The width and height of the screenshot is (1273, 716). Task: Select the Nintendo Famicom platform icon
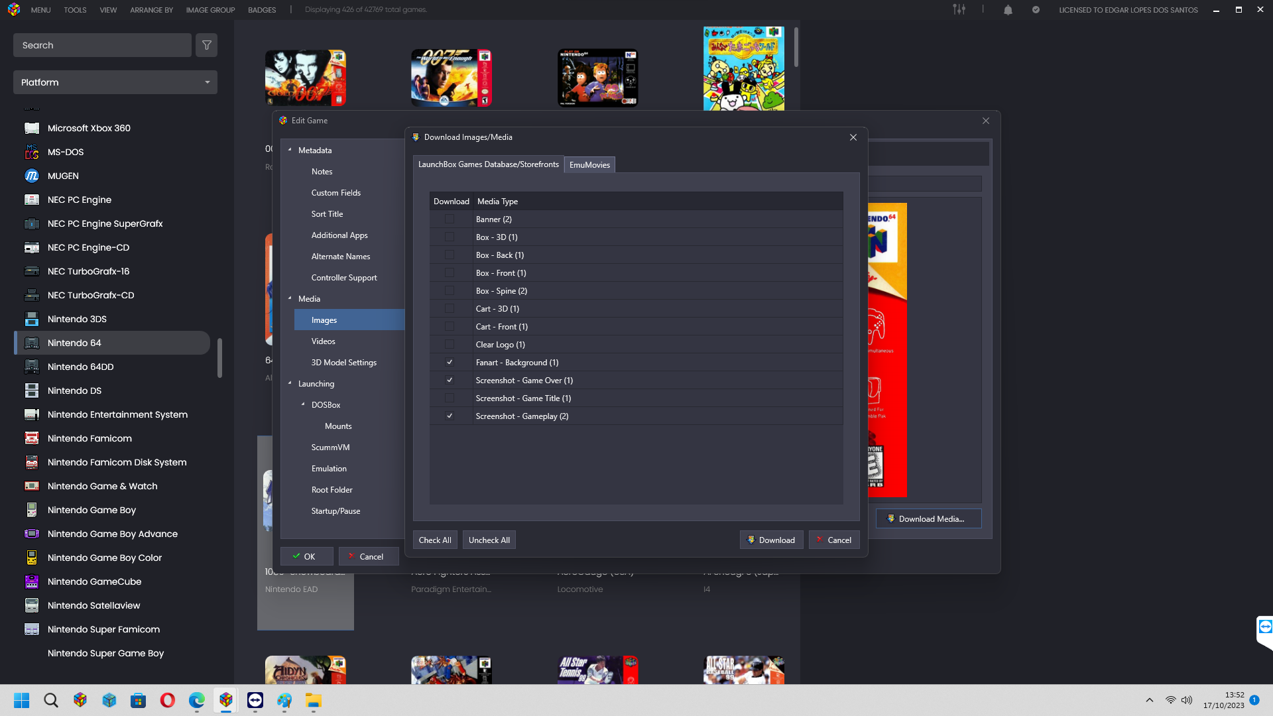point(32,438)
